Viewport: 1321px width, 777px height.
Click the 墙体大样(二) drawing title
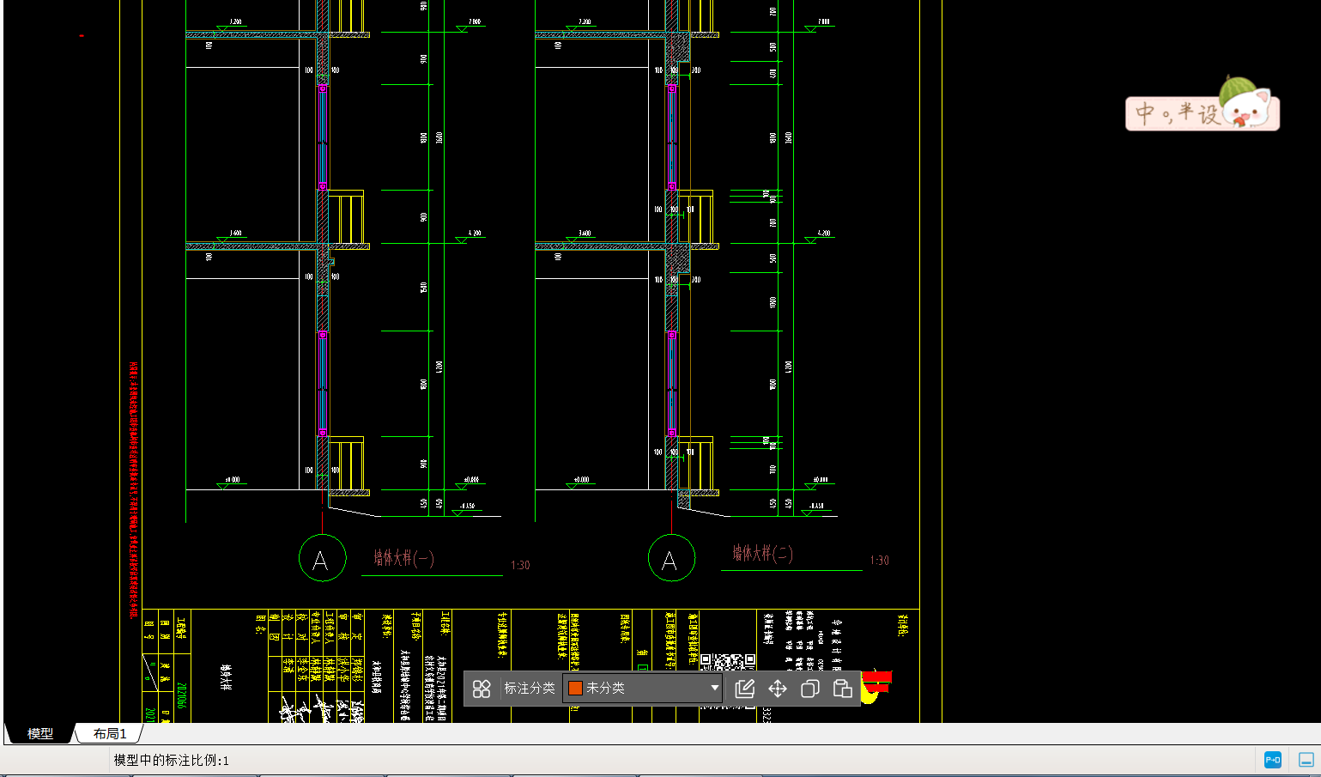coord(762,554)
